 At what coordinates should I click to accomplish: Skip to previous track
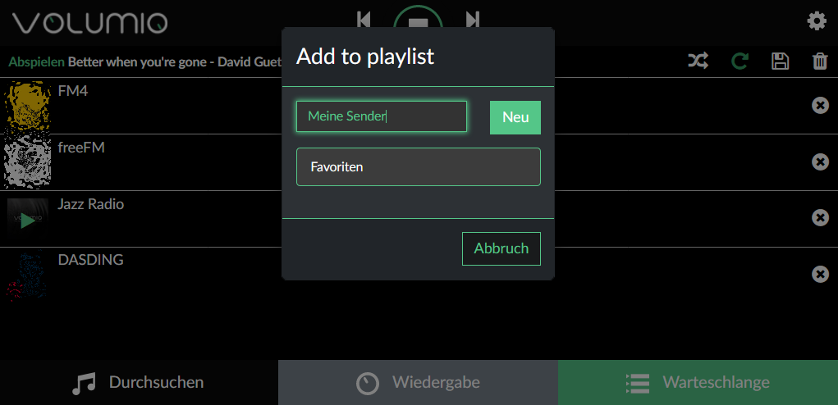(364, 19)
